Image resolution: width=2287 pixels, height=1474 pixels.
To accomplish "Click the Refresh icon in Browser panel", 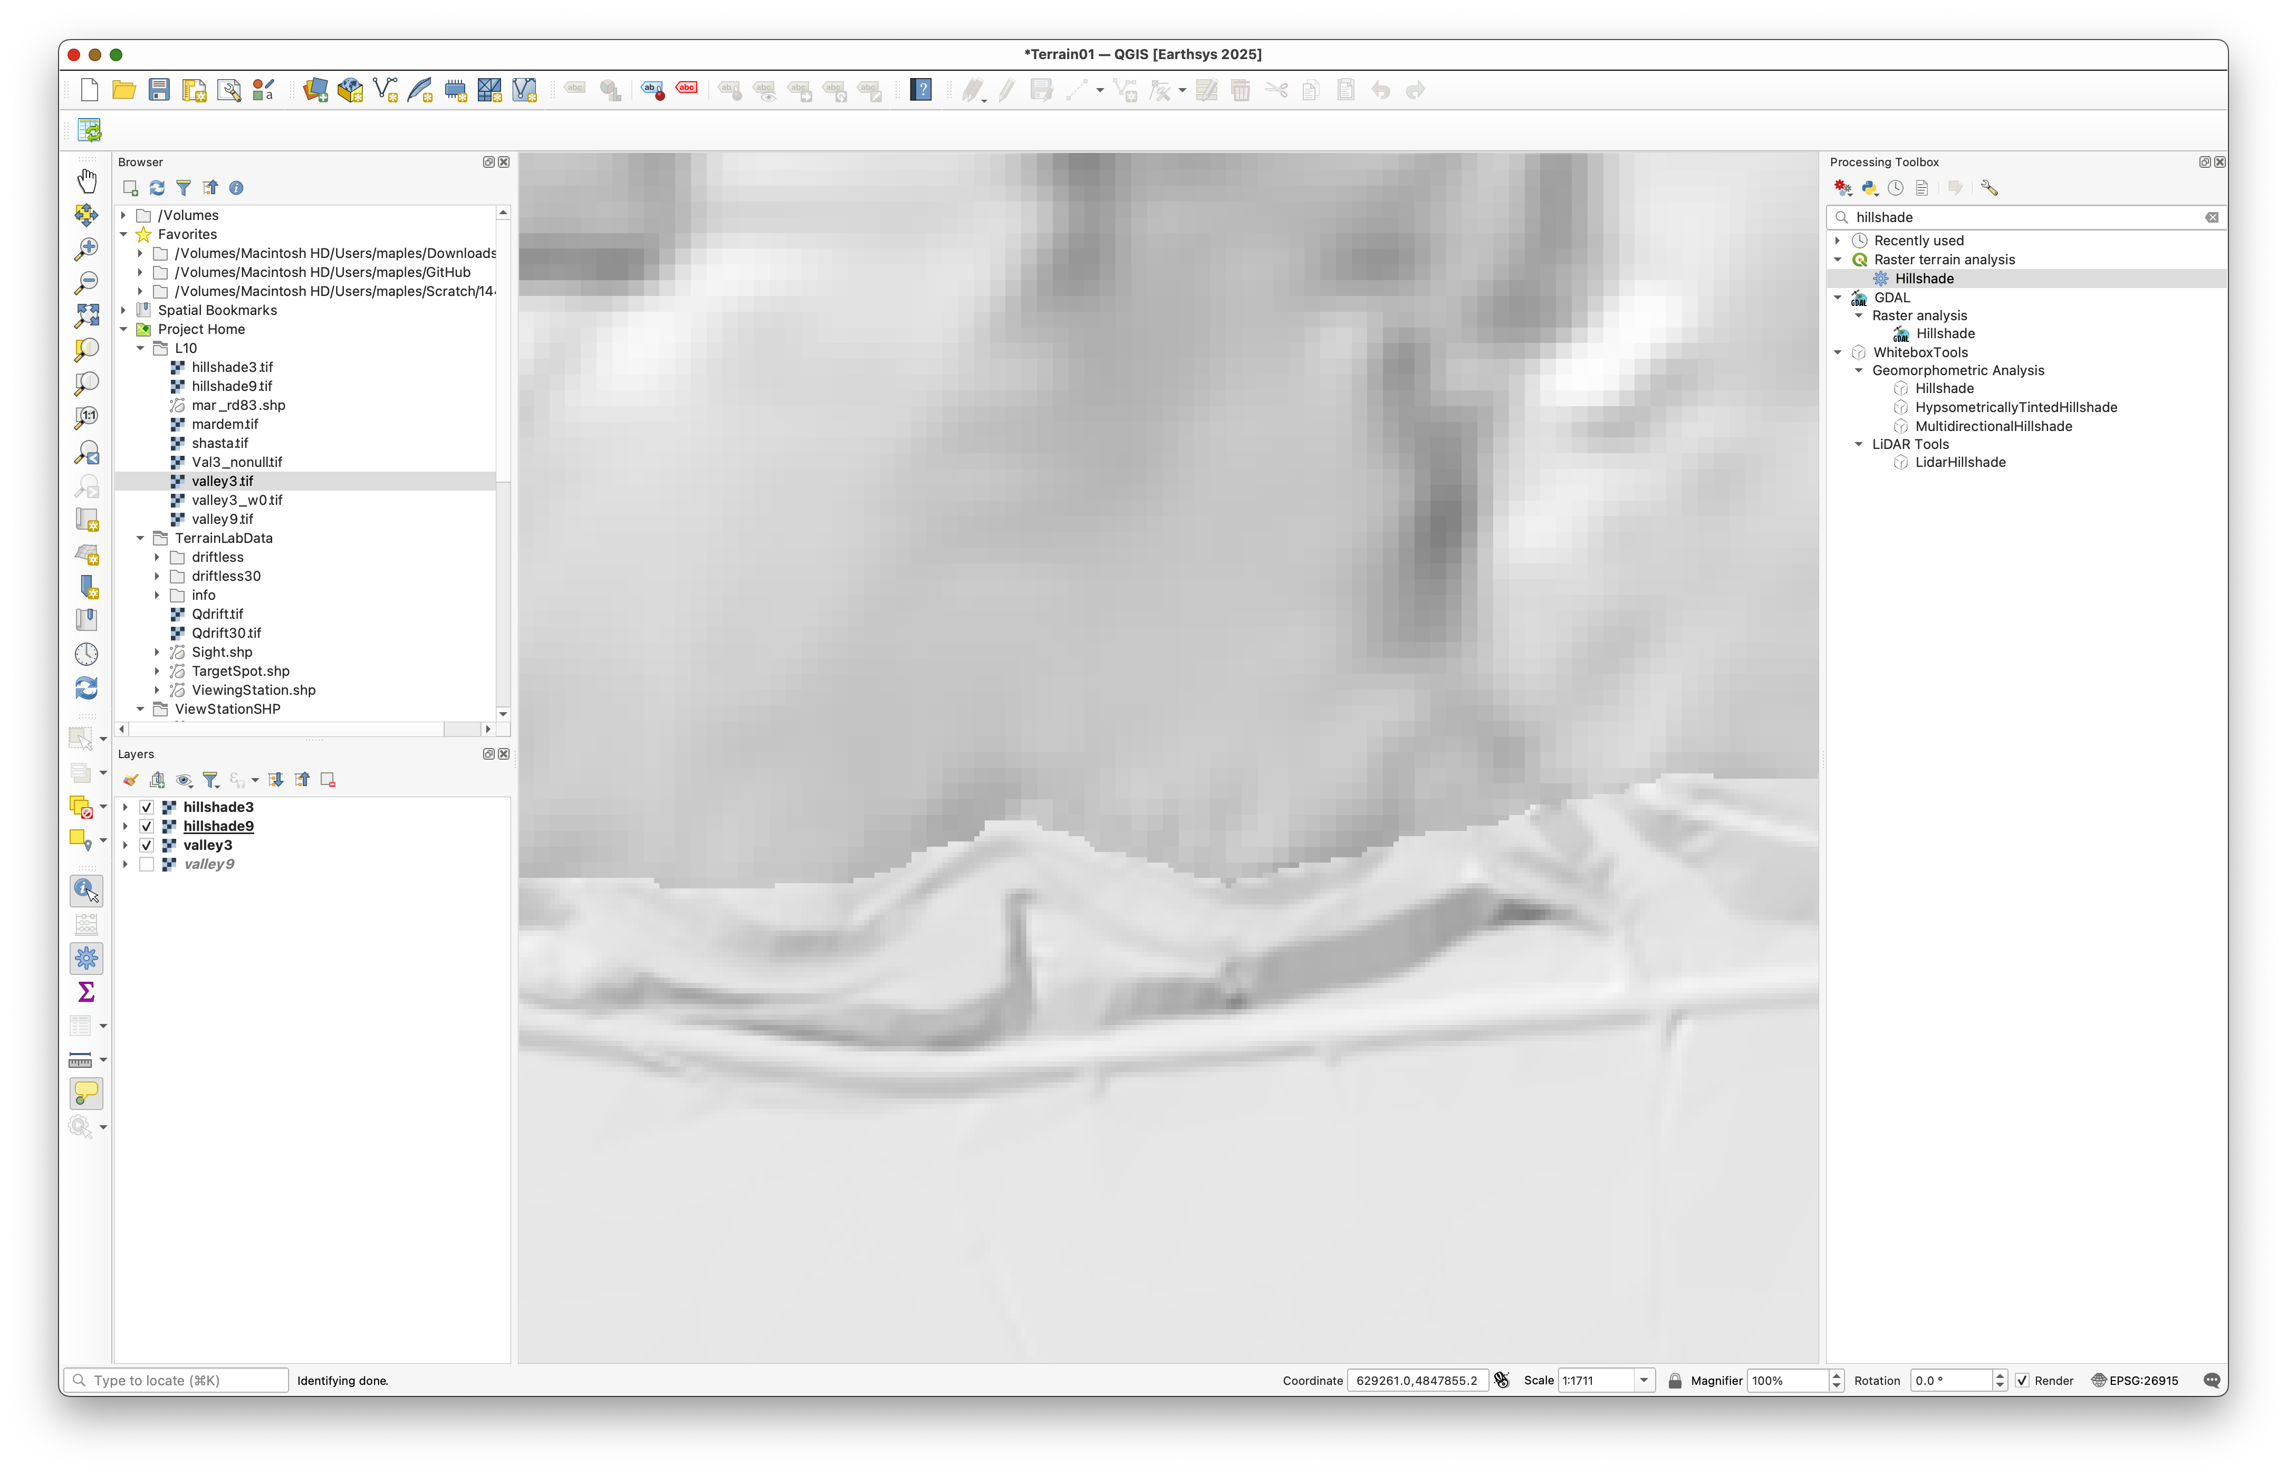I will point(157,188).
